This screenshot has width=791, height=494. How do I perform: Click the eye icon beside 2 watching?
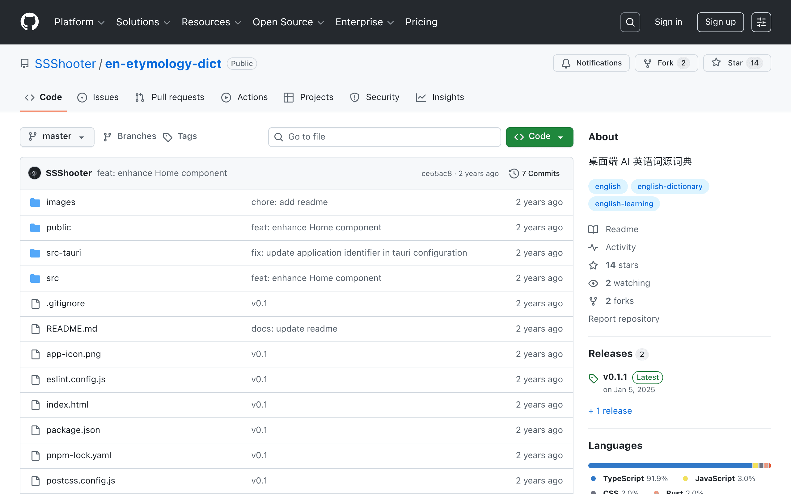[x=593, y=283]
